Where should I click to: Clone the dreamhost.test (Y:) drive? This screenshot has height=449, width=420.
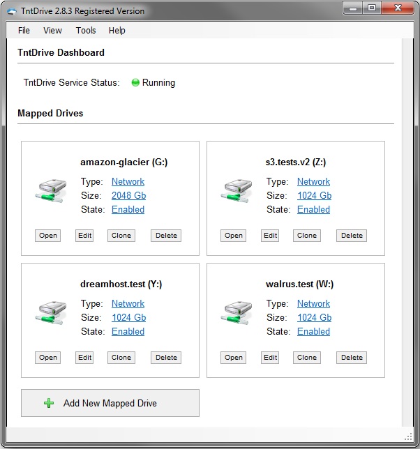point(121,358)
